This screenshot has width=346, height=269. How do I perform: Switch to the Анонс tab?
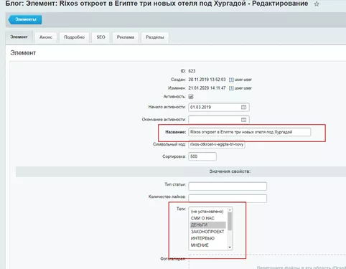click(x=46, y=37)
